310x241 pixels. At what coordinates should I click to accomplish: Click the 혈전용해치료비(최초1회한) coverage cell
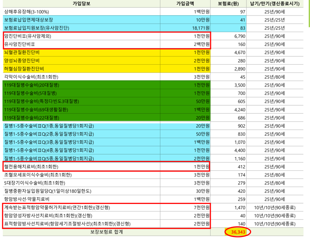(31, 167)
